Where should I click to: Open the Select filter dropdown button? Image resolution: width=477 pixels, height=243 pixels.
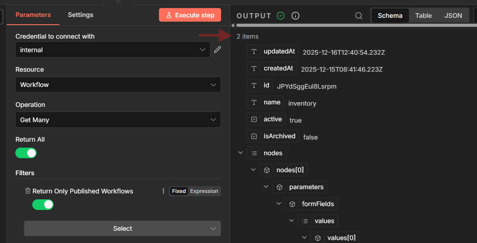pos(122,229)
